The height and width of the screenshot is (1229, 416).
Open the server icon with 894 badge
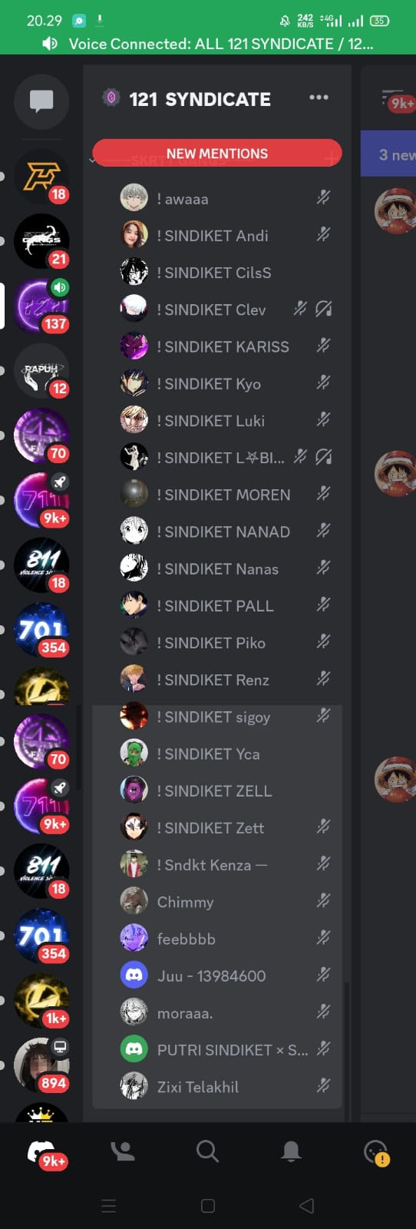click(42, 1065)
